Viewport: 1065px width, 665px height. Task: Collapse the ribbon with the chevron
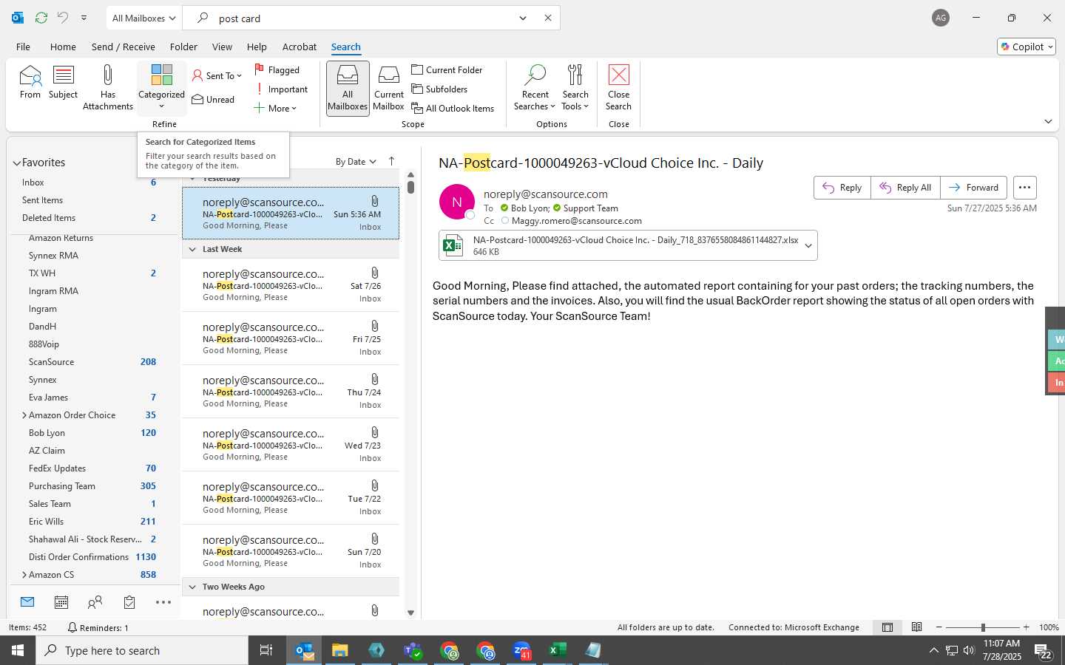coord(1048,121)
